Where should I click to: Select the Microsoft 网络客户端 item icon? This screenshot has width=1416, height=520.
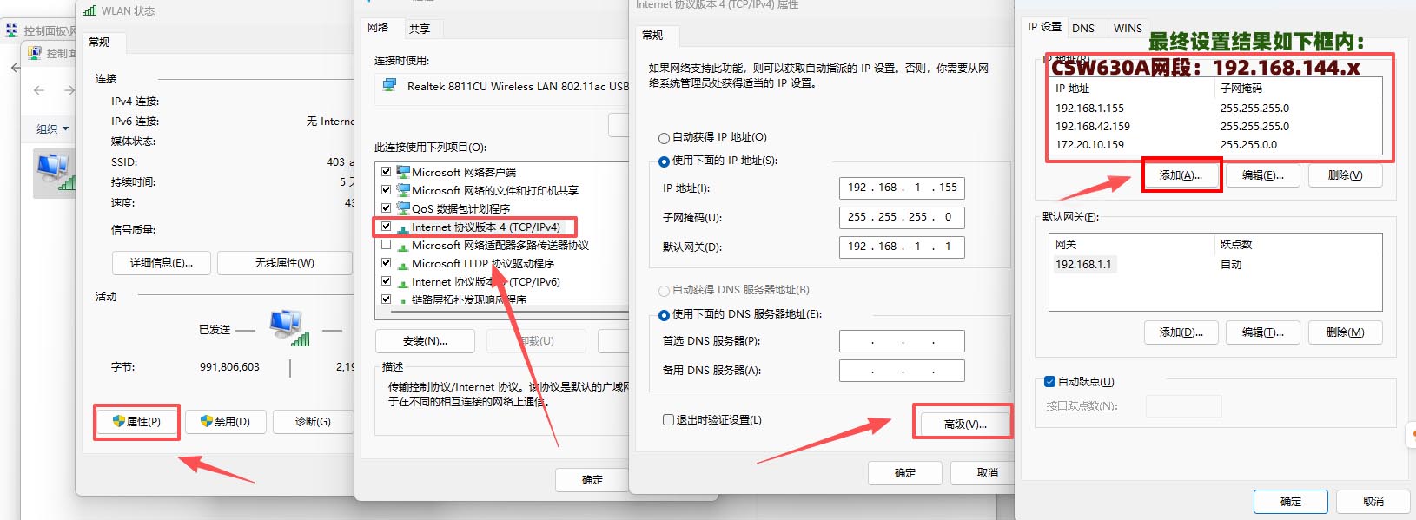click(403, 172)
